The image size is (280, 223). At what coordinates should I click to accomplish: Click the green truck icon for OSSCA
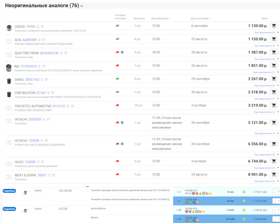[117, 26]
